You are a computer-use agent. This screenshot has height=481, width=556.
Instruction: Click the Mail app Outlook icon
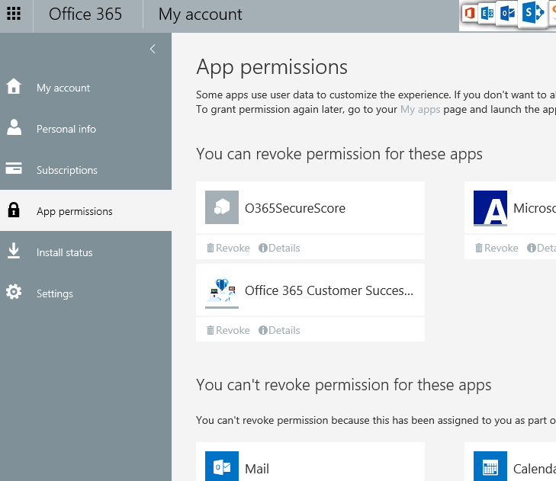[222, 467]
